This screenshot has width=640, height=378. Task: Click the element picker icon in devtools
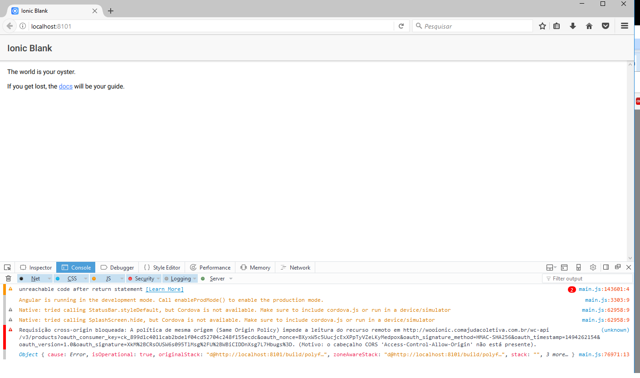tap(7, 267)
